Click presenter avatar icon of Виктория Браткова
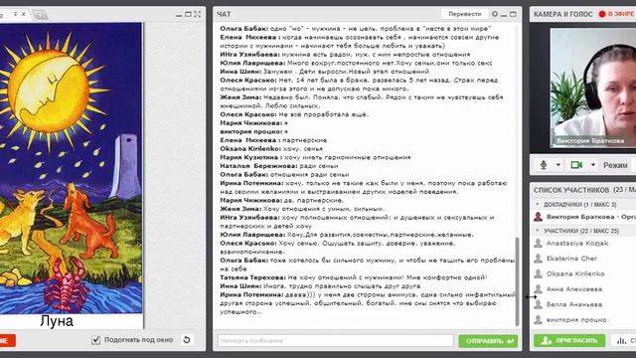636x358 pixels. 538,217
